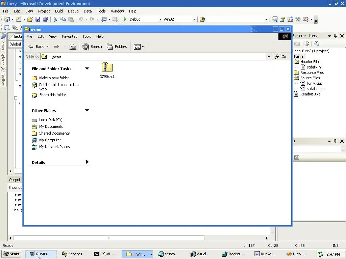The height and width of the screenshot is (259, 346).
Task: Open the Window menu in Visual Studio
Action: (x=117, y=11)
